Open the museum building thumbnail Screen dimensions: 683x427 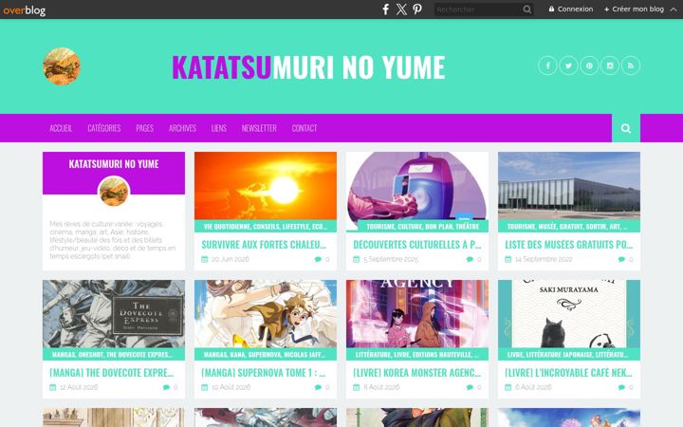click(569, 186)
